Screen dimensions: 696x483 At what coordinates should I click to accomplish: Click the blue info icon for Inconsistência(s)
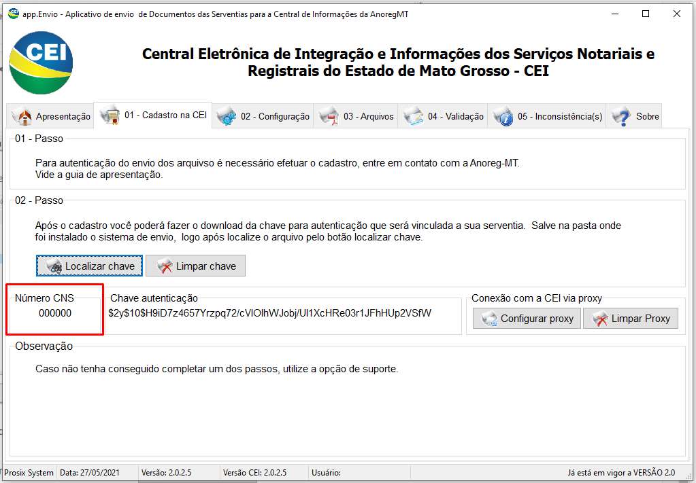[x=503, y=117]
